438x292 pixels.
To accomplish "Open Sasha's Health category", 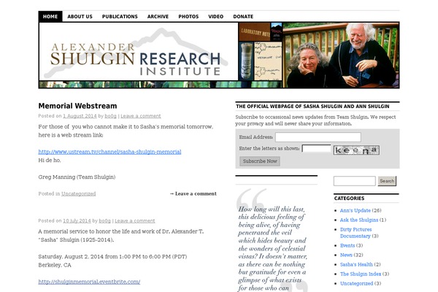I will coord(356,264).
